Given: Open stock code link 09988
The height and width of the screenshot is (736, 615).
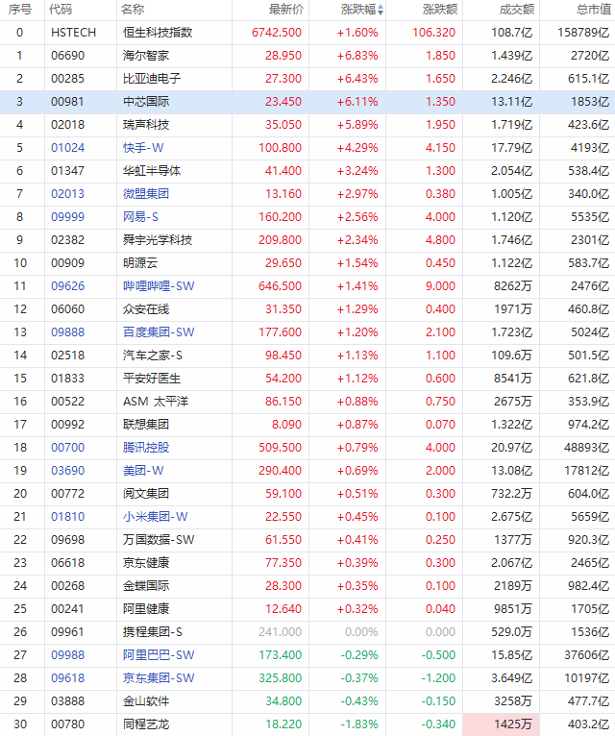Looking at the screenshot, I should [67, 654].
